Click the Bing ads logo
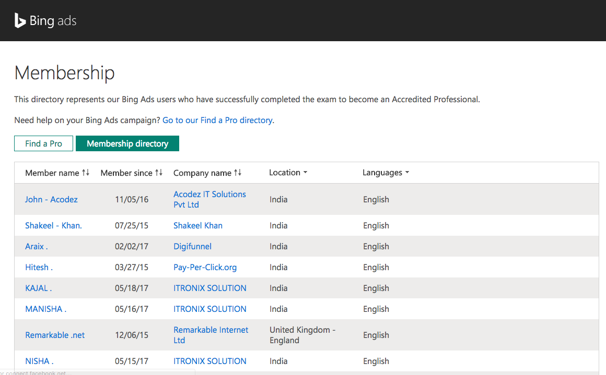The image size is (606, 375). point(45,20)
